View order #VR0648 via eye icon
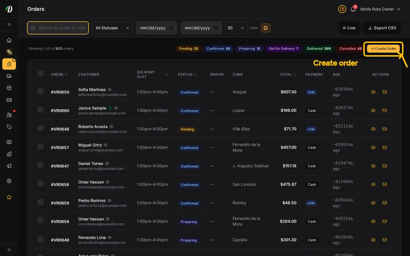The image size is (410, 256). point(373,129)
